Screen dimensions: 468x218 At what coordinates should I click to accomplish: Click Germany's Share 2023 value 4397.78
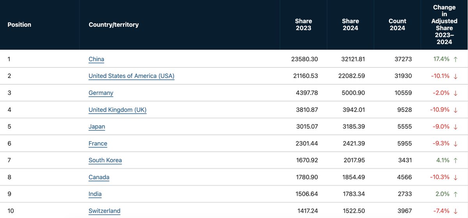pos(306,93)
